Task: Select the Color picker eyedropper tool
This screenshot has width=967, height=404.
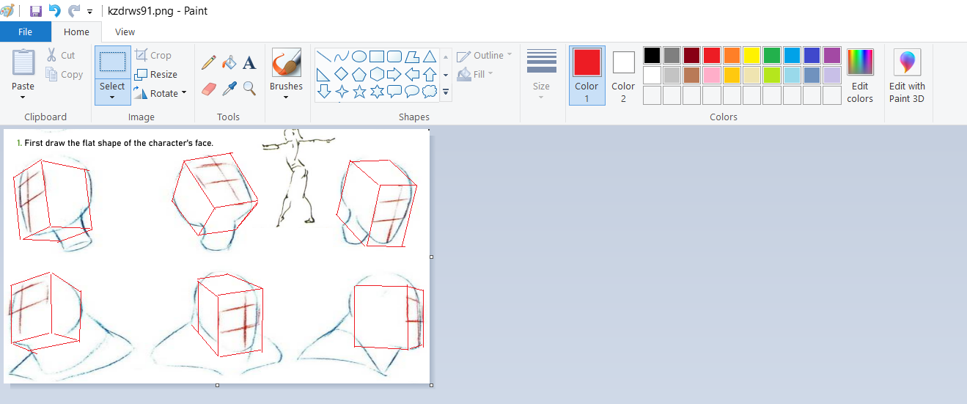Action: pyautogui.click(x=229, y=89)
